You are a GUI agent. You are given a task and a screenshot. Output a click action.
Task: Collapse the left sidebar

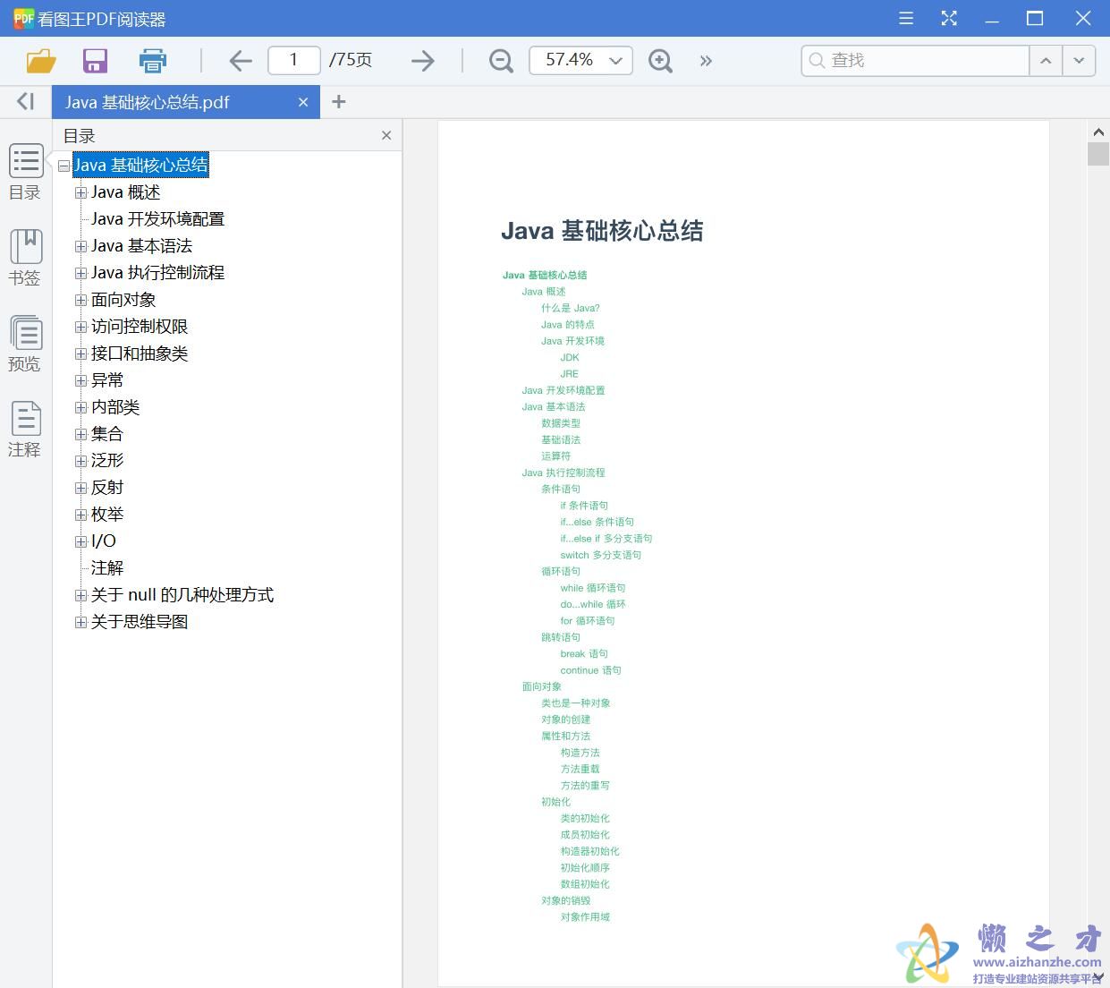(25, 101)
